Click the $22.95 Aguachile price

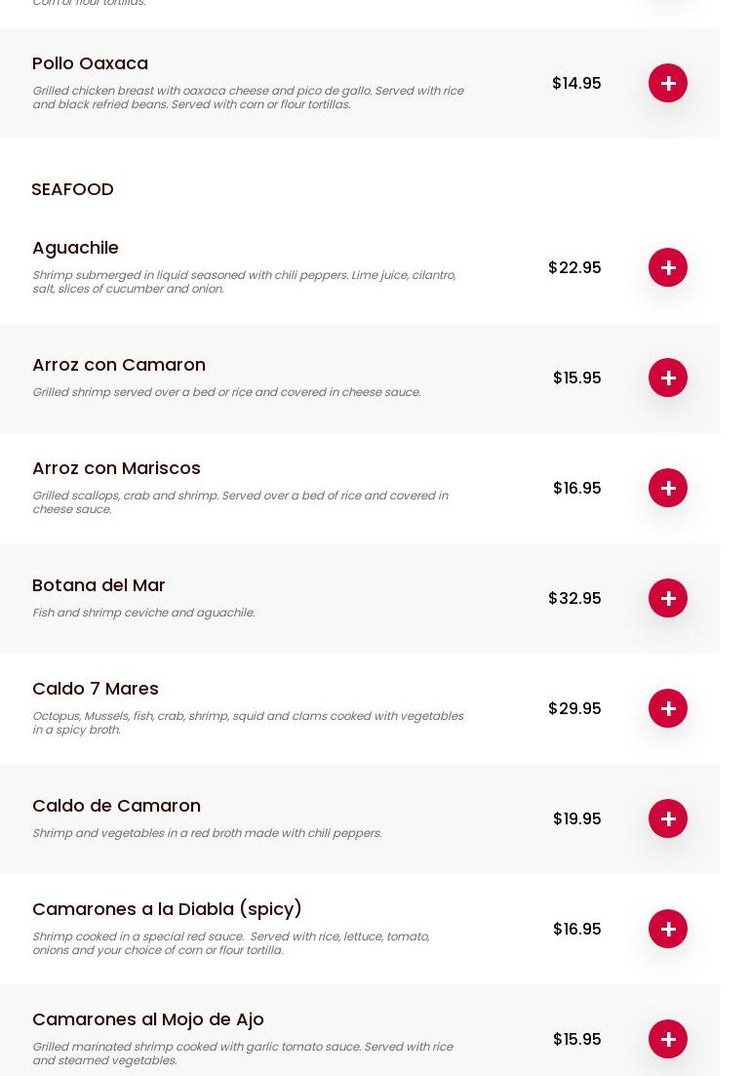click(x=574, y=267)
